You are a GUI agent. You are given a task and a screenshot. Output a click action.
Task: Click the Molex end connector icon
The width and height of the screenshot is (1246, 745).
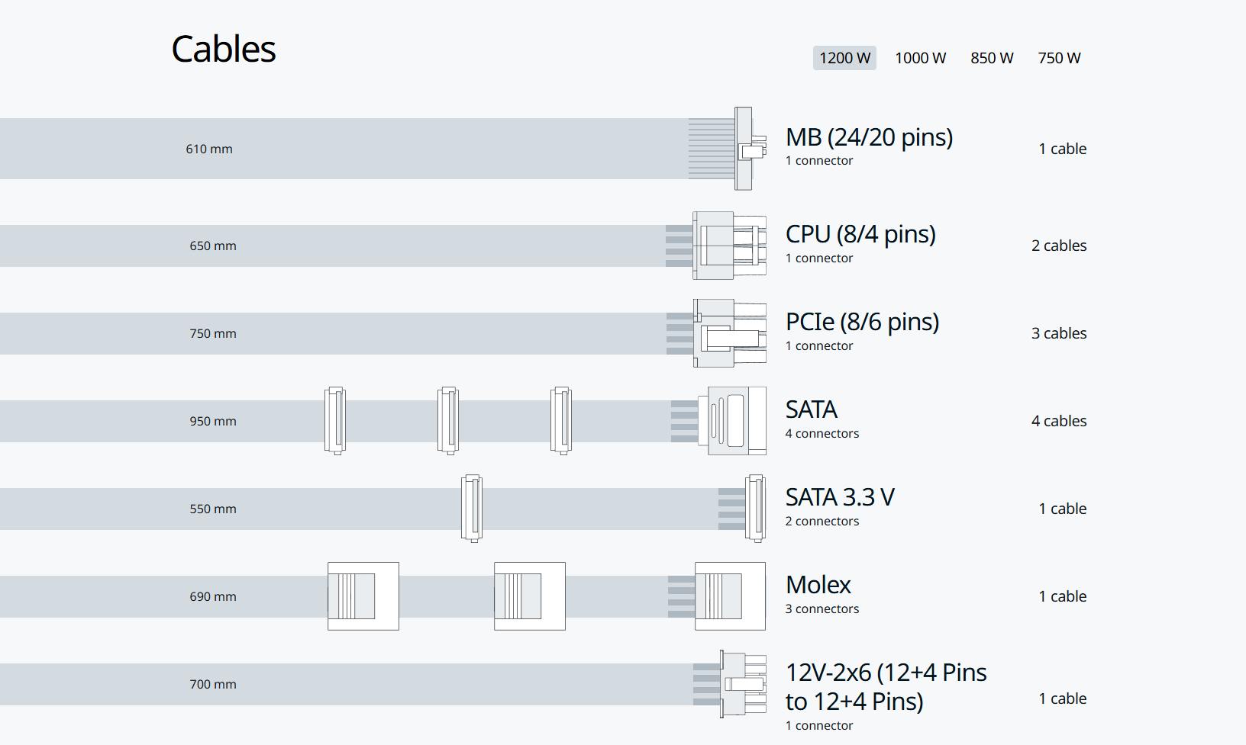pos(730,596)
